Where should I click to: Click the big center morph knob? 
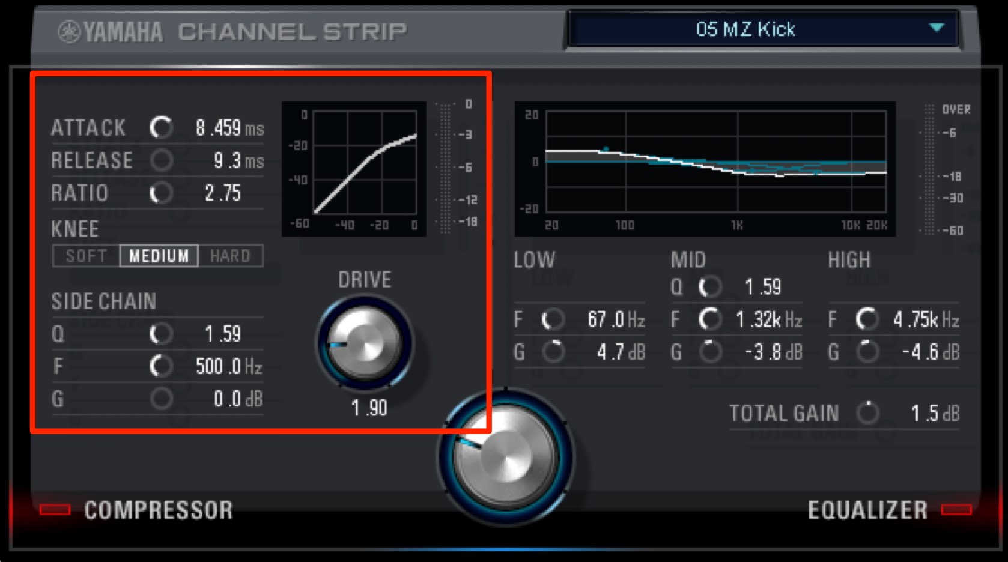(x=506, y=456)
